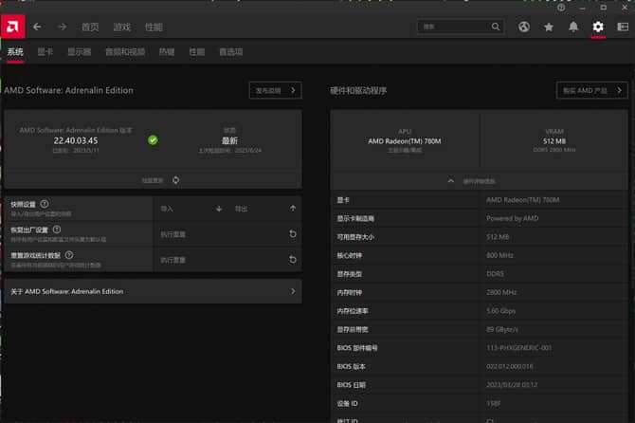Go forward with the right arrow
The height and width of the screenshot is (423, 635).
(62, 27)
